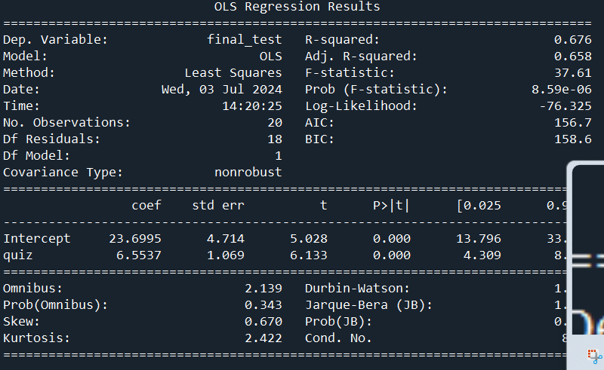Click the 'Df Residuals:' label

(x=51, y=139)
